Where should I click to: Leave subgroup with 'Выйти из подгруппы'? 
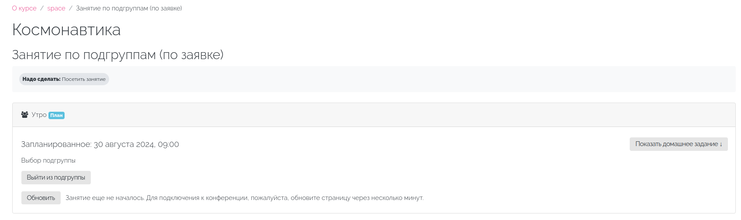56,177
